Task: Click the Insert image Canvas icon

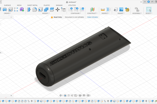Action: click(121, 9)
